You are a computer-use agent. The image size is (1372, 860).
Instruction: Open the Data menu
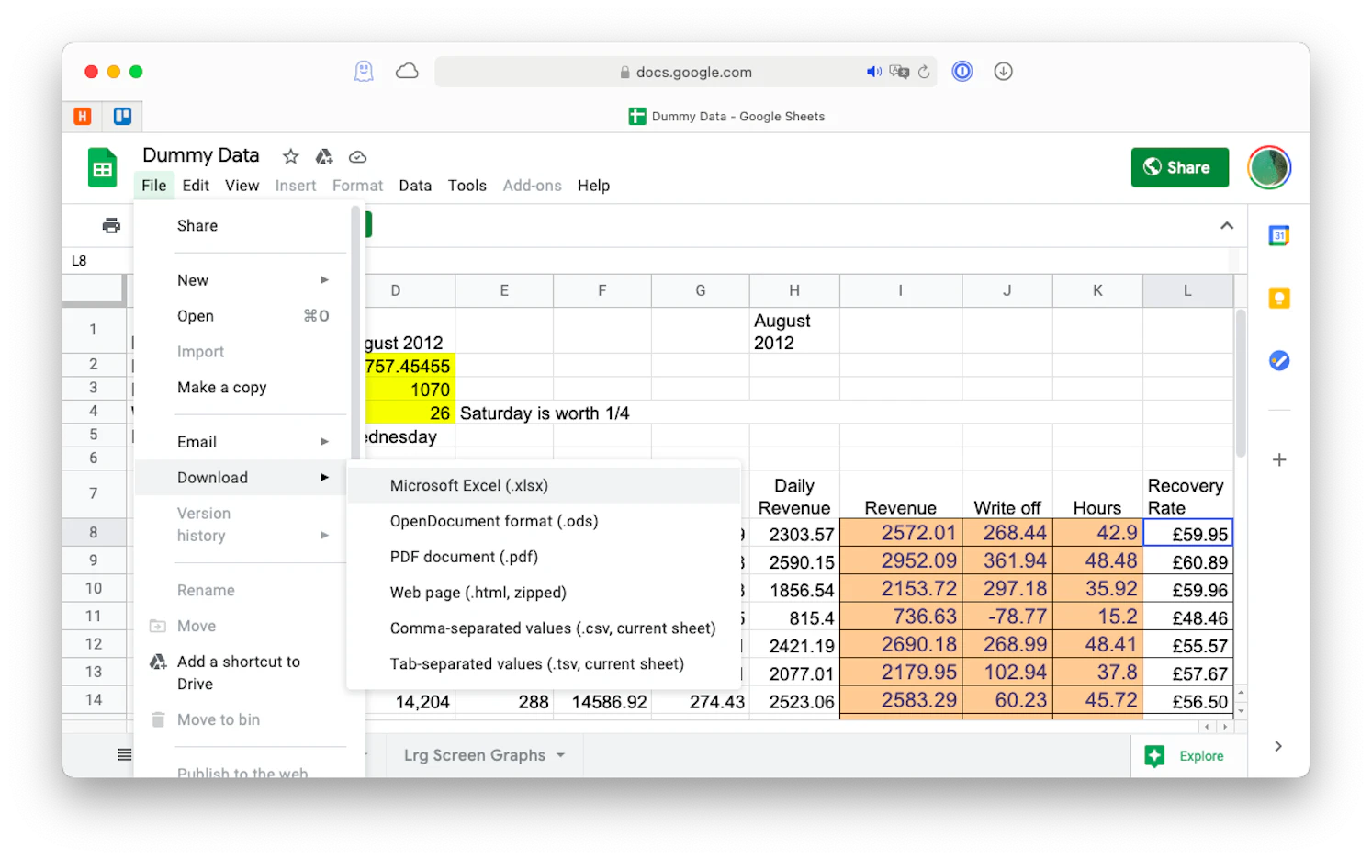coord(415,186)
